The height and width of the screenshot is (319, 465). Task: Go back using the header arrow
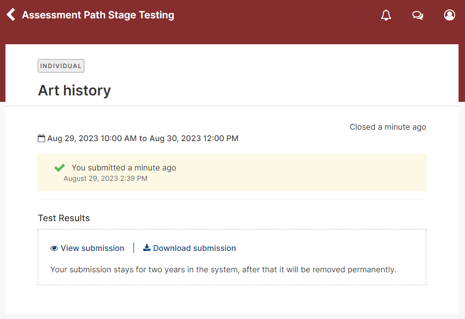(11, 14)
